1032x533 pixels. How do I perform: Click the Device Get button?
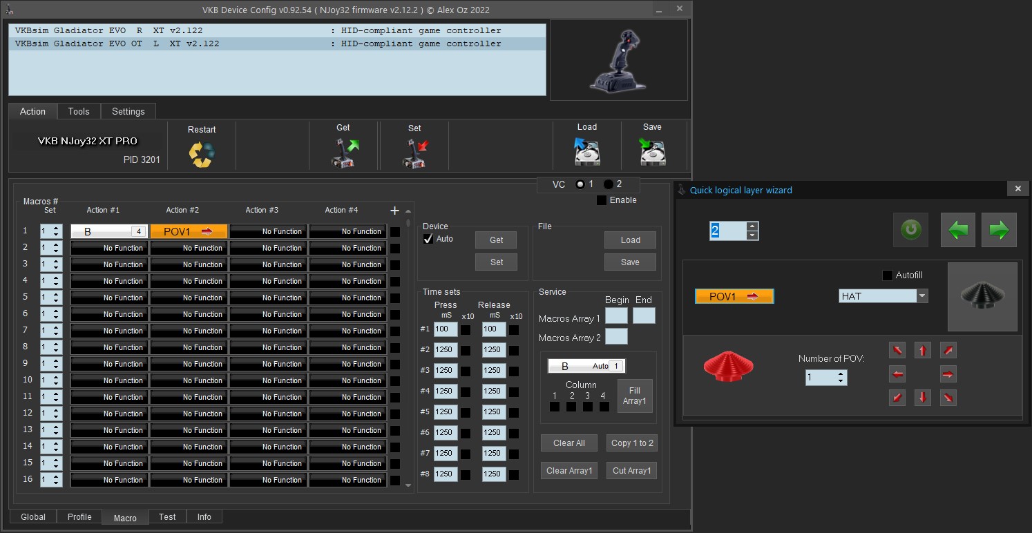496,240
